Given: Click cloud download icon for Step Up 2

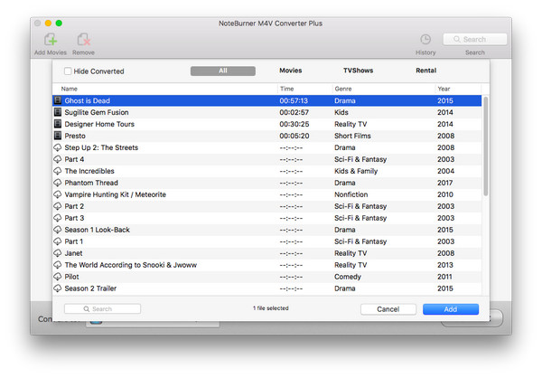Looking at the screenshot, I should (x=58, y=147).
